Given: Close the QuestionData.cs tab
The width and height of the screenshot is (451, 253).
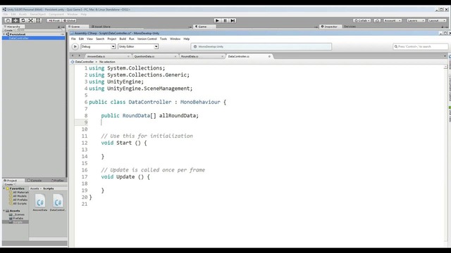Looking at the screenshot, I should pos(175,56).
